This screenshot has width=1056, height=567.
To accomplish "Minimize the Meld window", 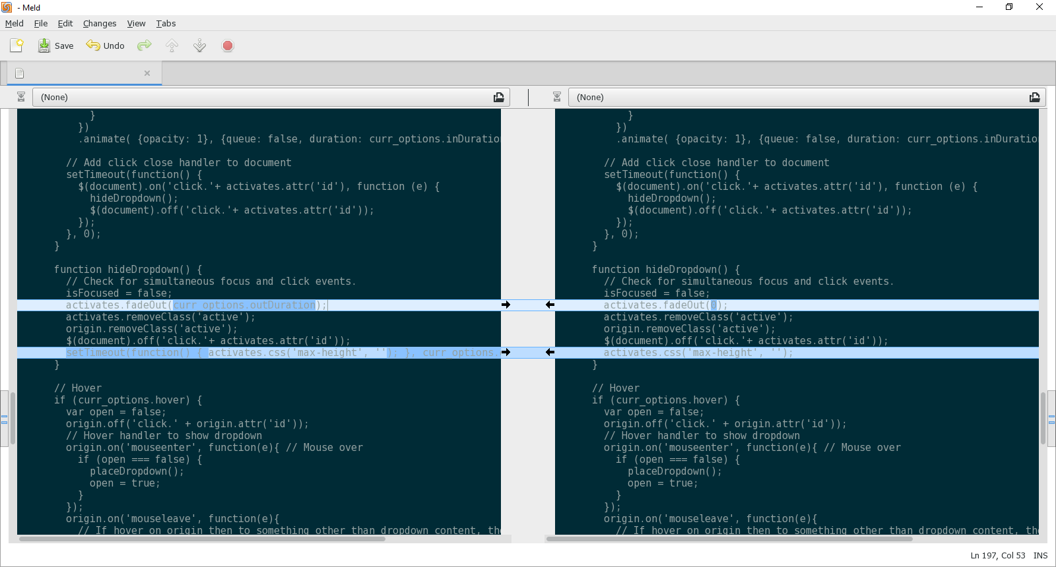I will (979, 7).
